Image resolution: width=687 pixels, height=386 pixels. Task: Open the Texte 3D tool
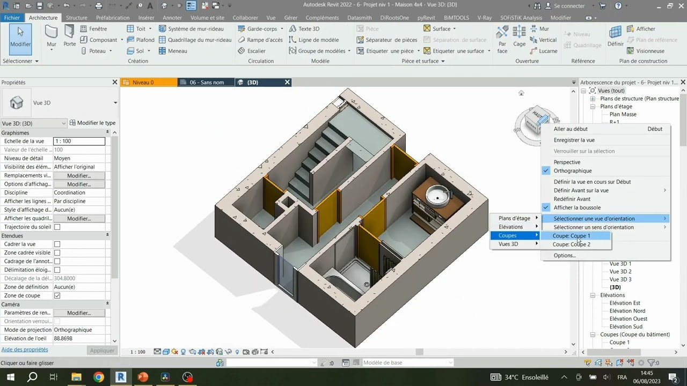coord(304,29)
